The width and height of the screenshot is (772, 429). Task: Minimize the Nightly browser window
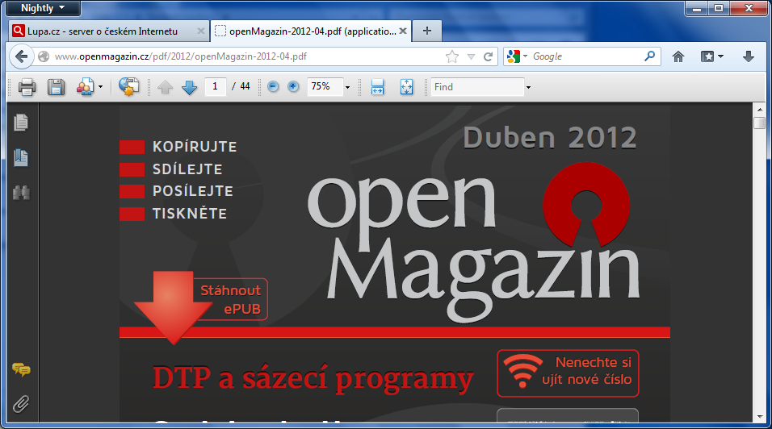[697, 8]
